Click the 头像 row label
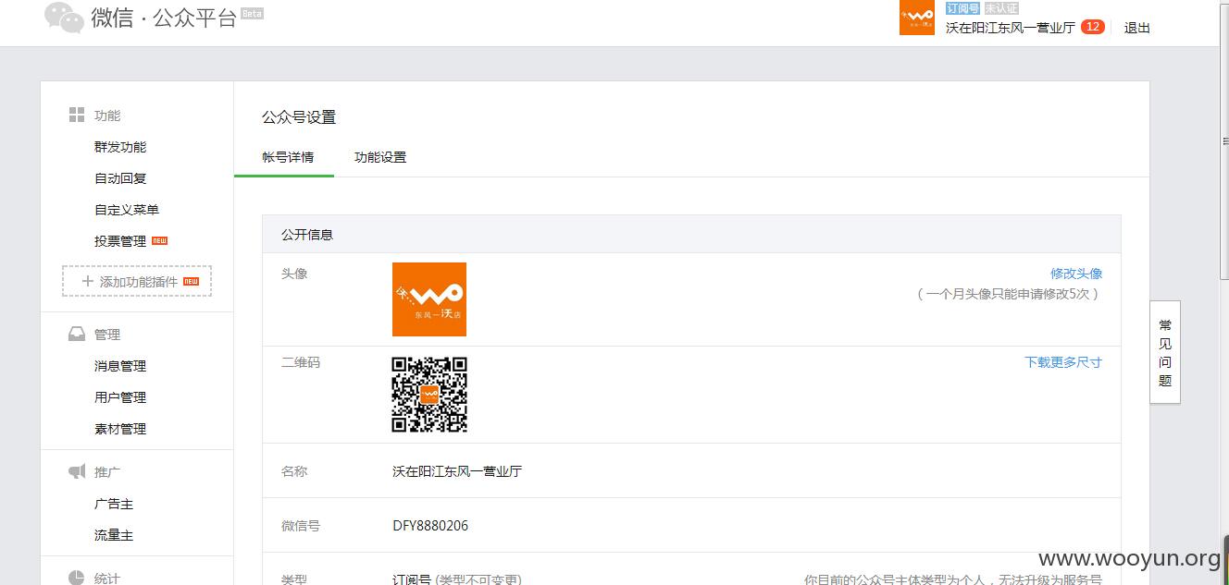Viewport: 1229px width, 585px height. [x=294, y=274]
